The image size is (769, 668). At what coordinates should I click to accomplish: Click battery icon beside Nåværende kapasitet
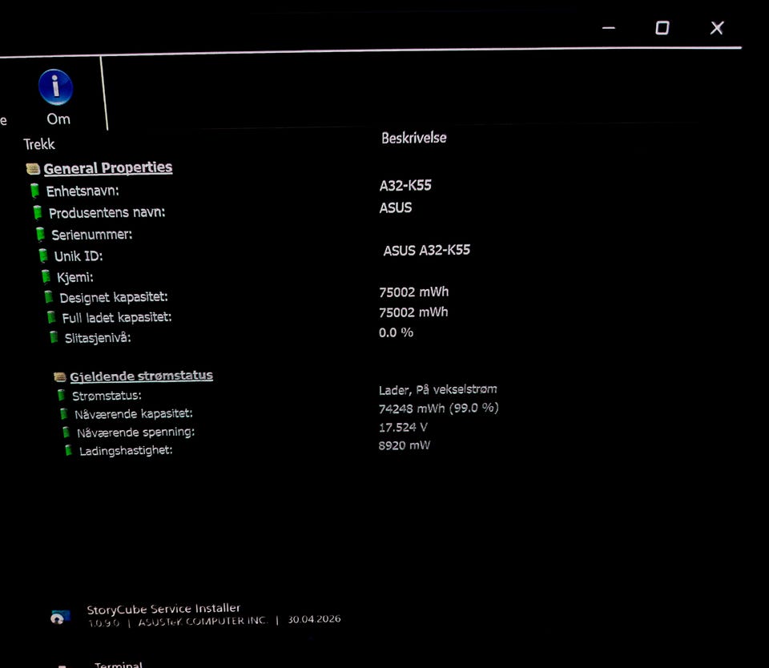64,413
